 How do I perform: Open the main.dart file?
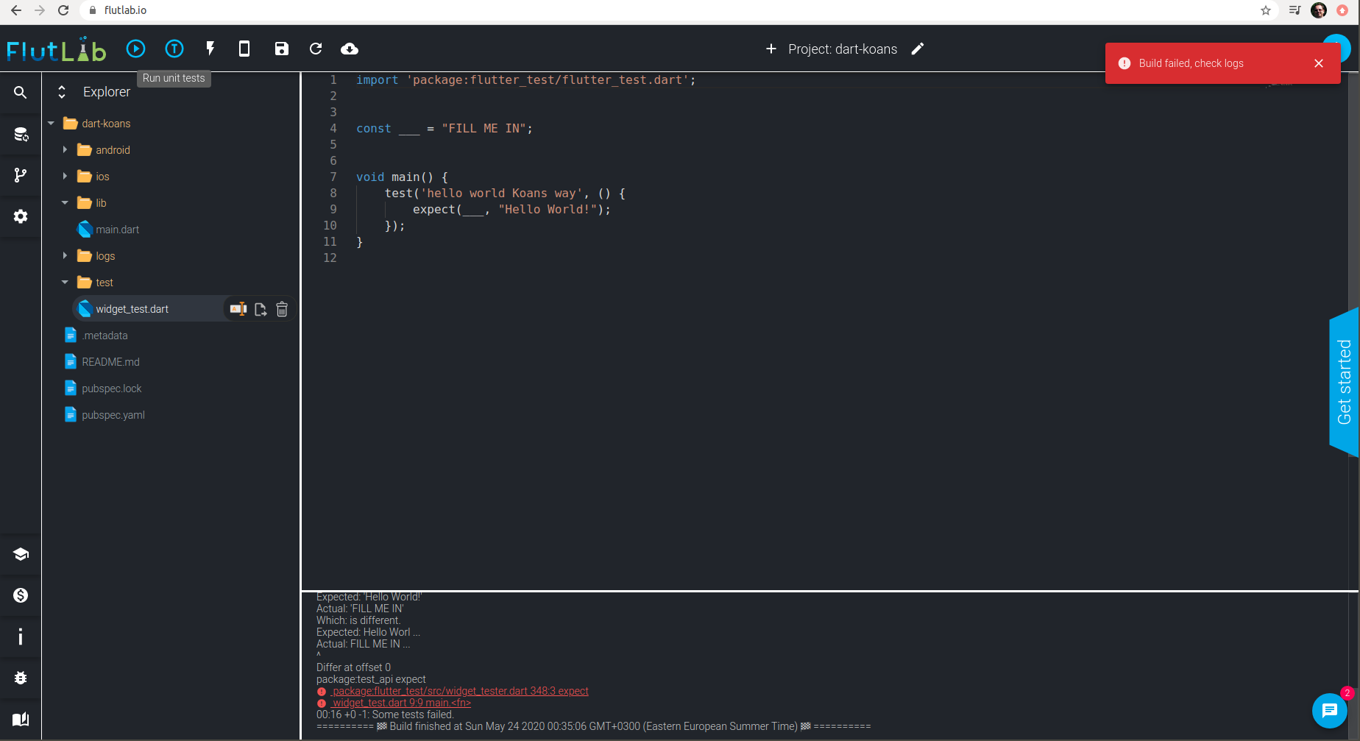point(117,229)
